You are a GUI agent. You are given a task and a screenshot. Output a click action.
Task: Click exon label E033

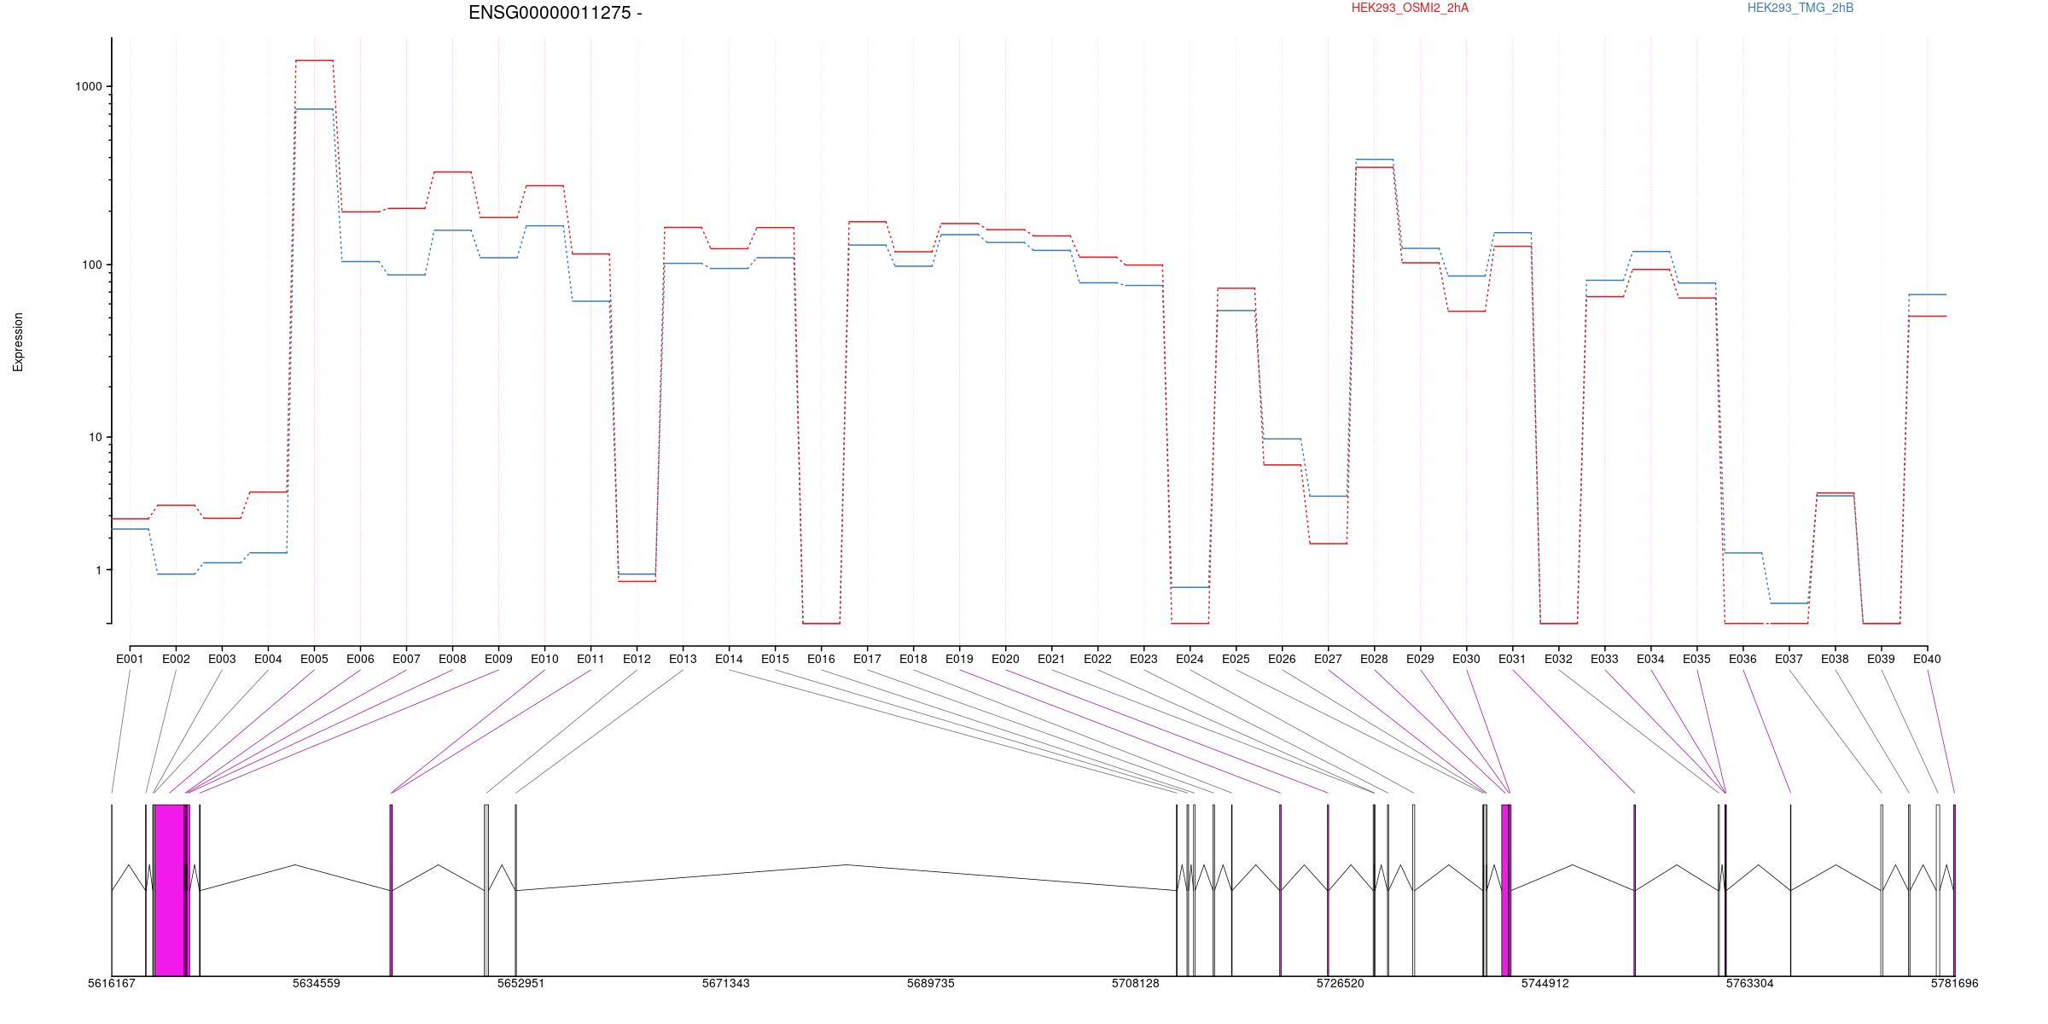coord(1604,659)
